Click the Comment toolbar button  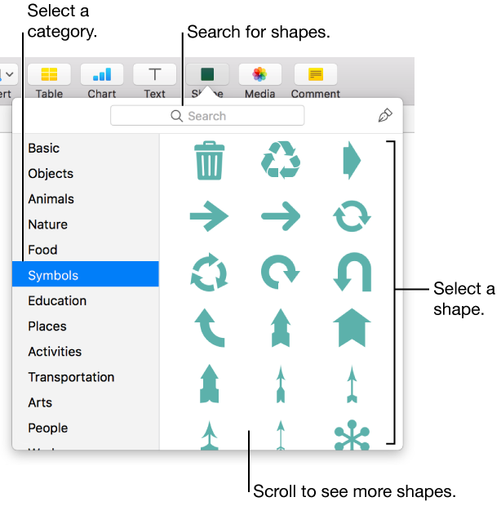click(x=316, y=74)
